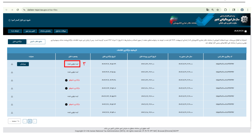Download the last row's file
This screenshot has width=252, height=134.
click(x=12, y=113)
